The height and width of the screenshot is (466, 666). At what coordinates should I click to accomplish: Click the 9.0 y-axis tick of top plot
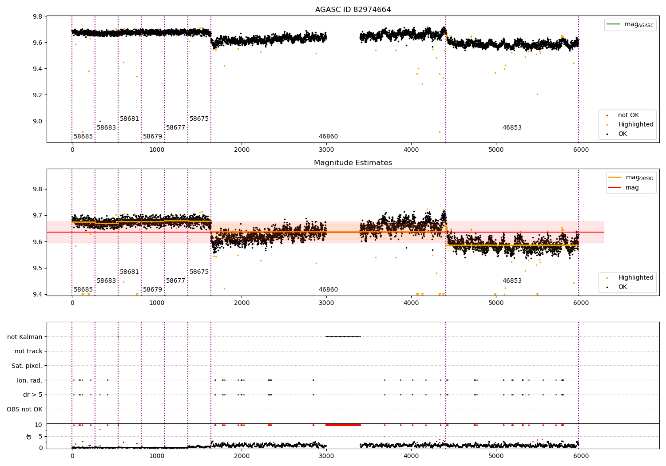[x=38, y=121]
